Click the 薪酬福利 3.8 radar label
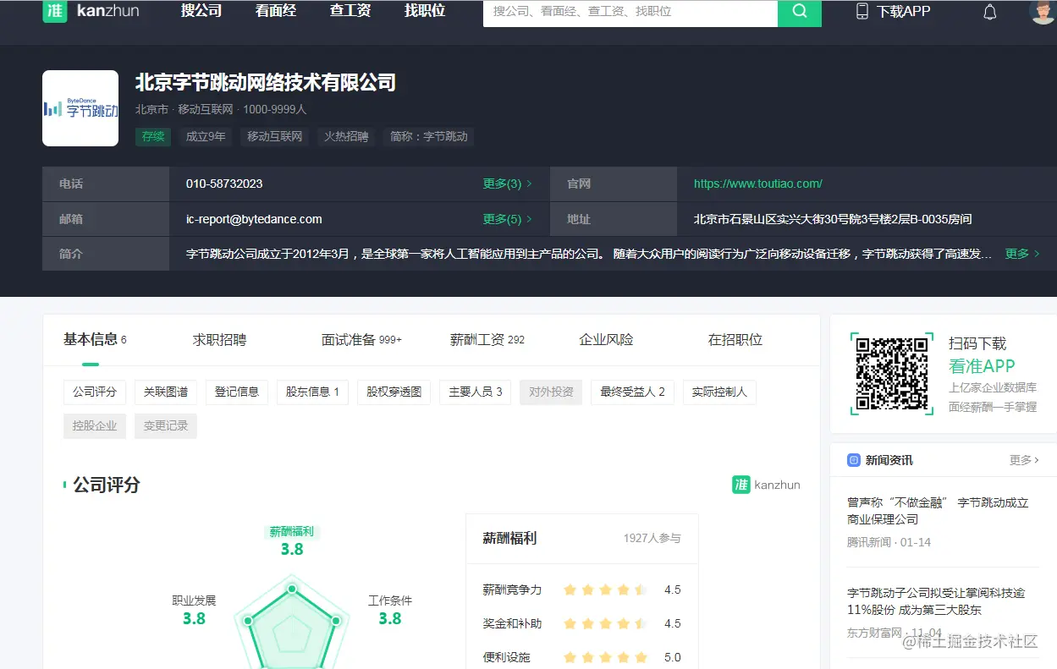Viewport: 1057px width, 669px height. 292,540
